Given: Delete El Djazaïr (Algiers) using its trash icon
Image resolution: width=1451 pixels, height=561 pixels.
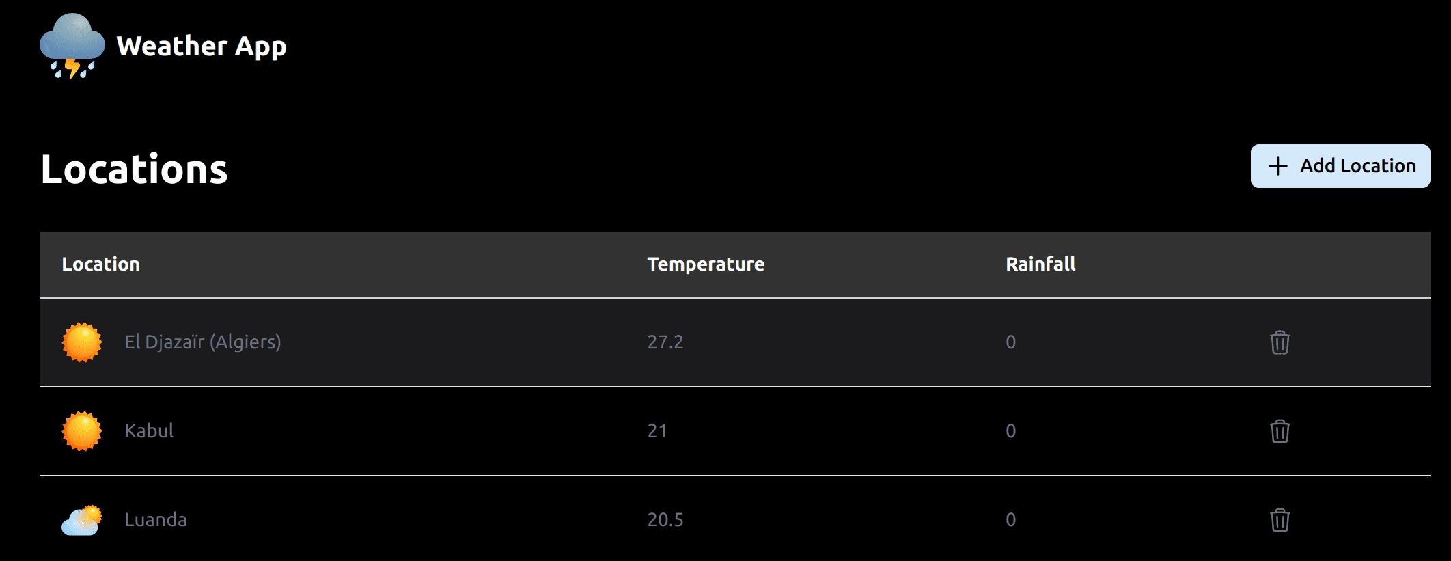Looking at the screenshot, I should coord(1280,342).
